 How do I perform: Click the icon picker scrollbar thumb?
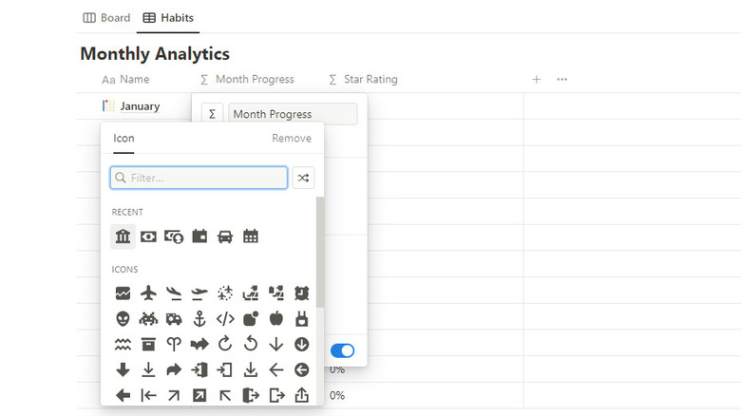coord(320,253)
